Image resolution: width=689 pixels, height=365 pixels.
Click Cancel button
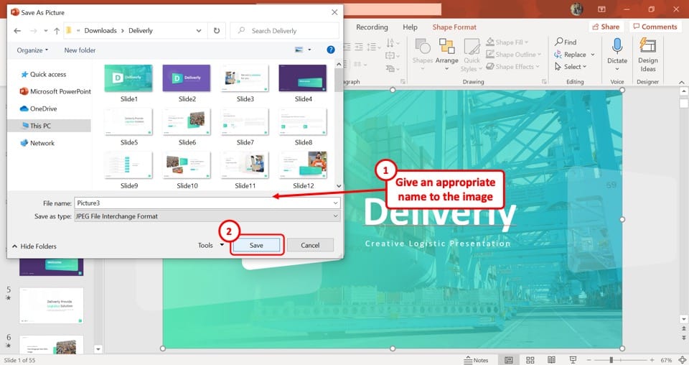(310, 246)
